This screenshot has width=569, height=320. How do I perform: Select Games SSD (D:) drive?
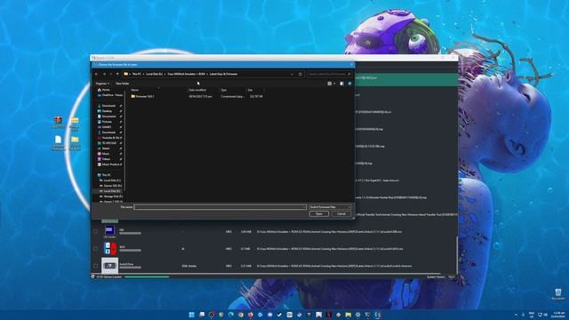[112, 186]
